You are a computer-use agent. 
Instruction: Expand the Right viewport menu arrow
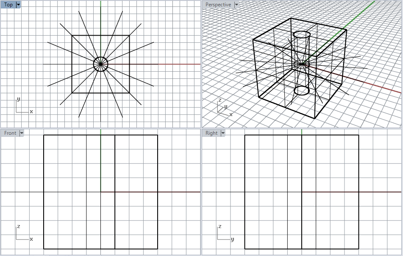click(223, 133)
